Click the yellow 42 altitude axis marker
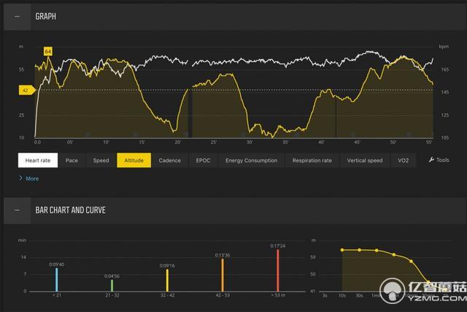 tap(26, 90)
